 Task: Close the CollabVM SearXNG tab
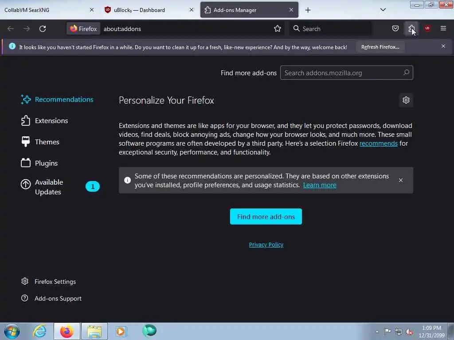coord(92,10)
